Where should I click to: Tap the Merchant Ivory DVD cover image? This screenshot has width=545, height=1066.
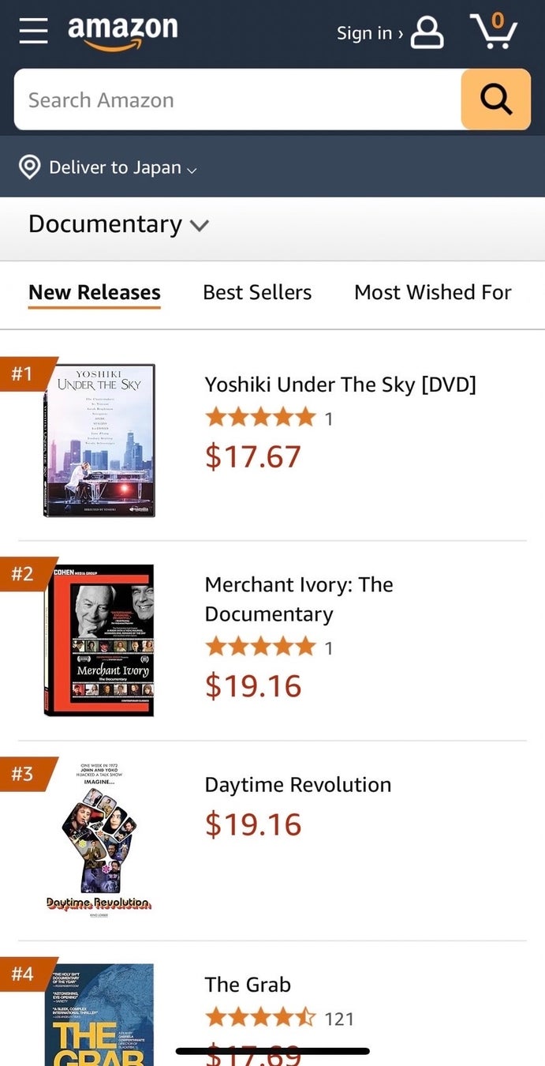pos(99,640)
